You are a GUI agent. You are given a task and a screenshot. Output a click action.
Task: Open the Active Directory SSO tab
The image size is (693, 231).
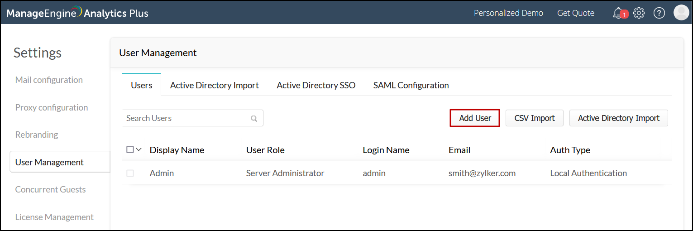pos(316,85)
